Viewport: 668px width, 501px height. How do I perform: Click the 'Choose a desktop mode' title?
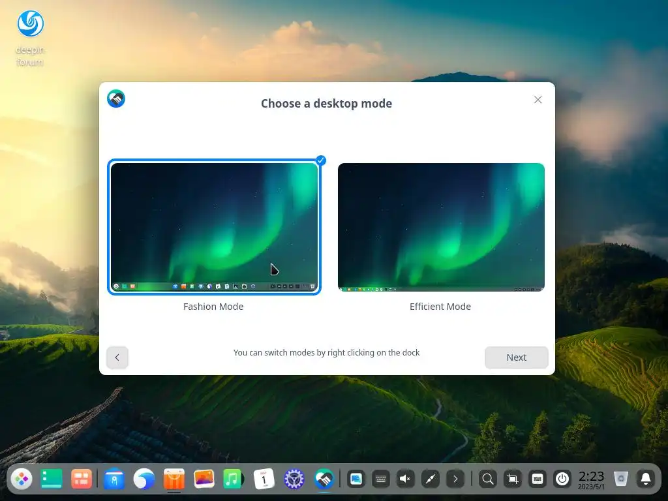click(326, 104)
